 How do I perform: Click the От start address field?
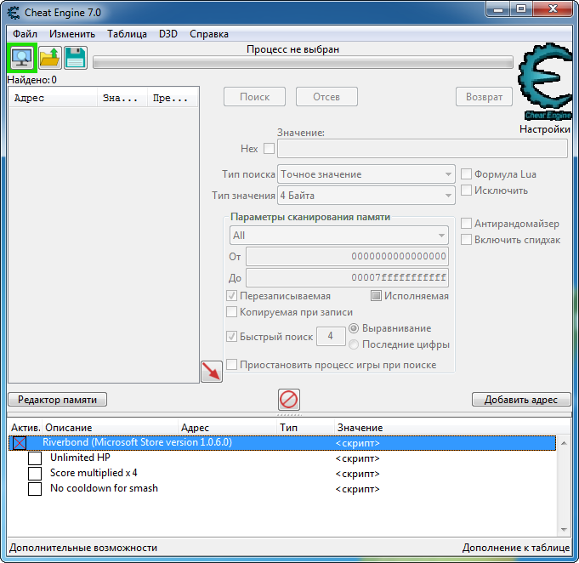pos(348,256)
